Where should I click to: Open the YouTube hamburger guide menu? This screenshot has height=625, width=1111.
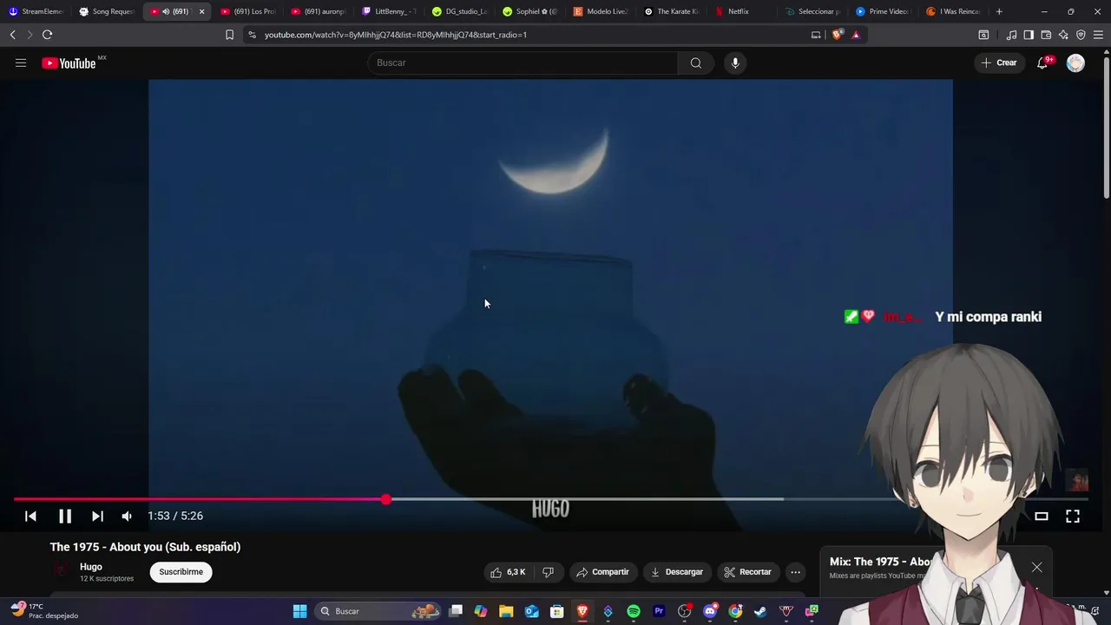click(21, 62)
